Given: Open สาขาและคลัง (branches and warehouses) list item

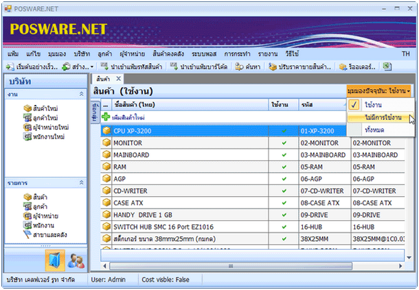Looking at the screenshot, I should (x=27, y=235).
